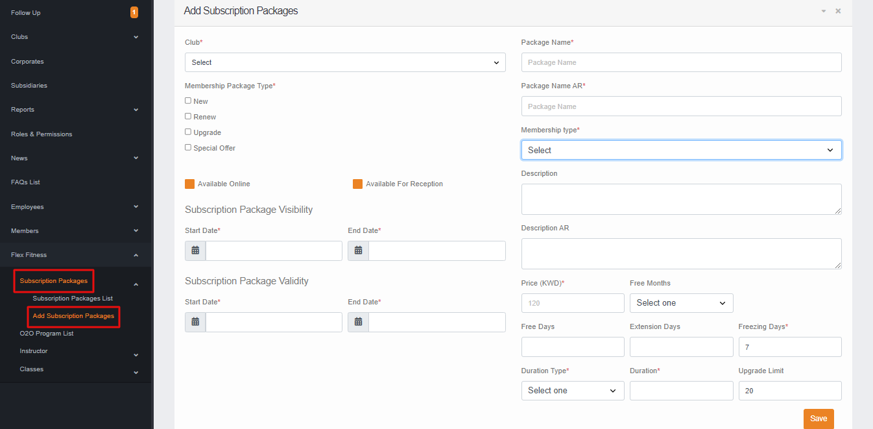
Task: Open the Start Date calendar under Package Validity
Action: pyautogui.click(x=195, y=322)
